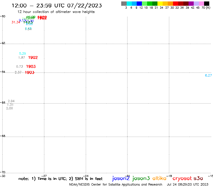Viewport: 213px width, 187px height.
Task: Click the -64 latitude axis label
Action: click(3, 72)
